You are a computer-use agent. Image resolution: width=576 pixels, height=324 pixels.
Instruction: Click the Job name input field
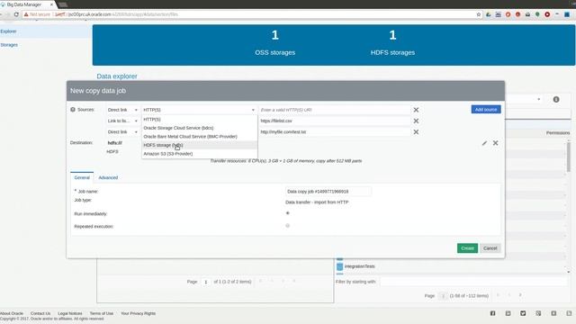pyautogui.click(x=328, y=192)
